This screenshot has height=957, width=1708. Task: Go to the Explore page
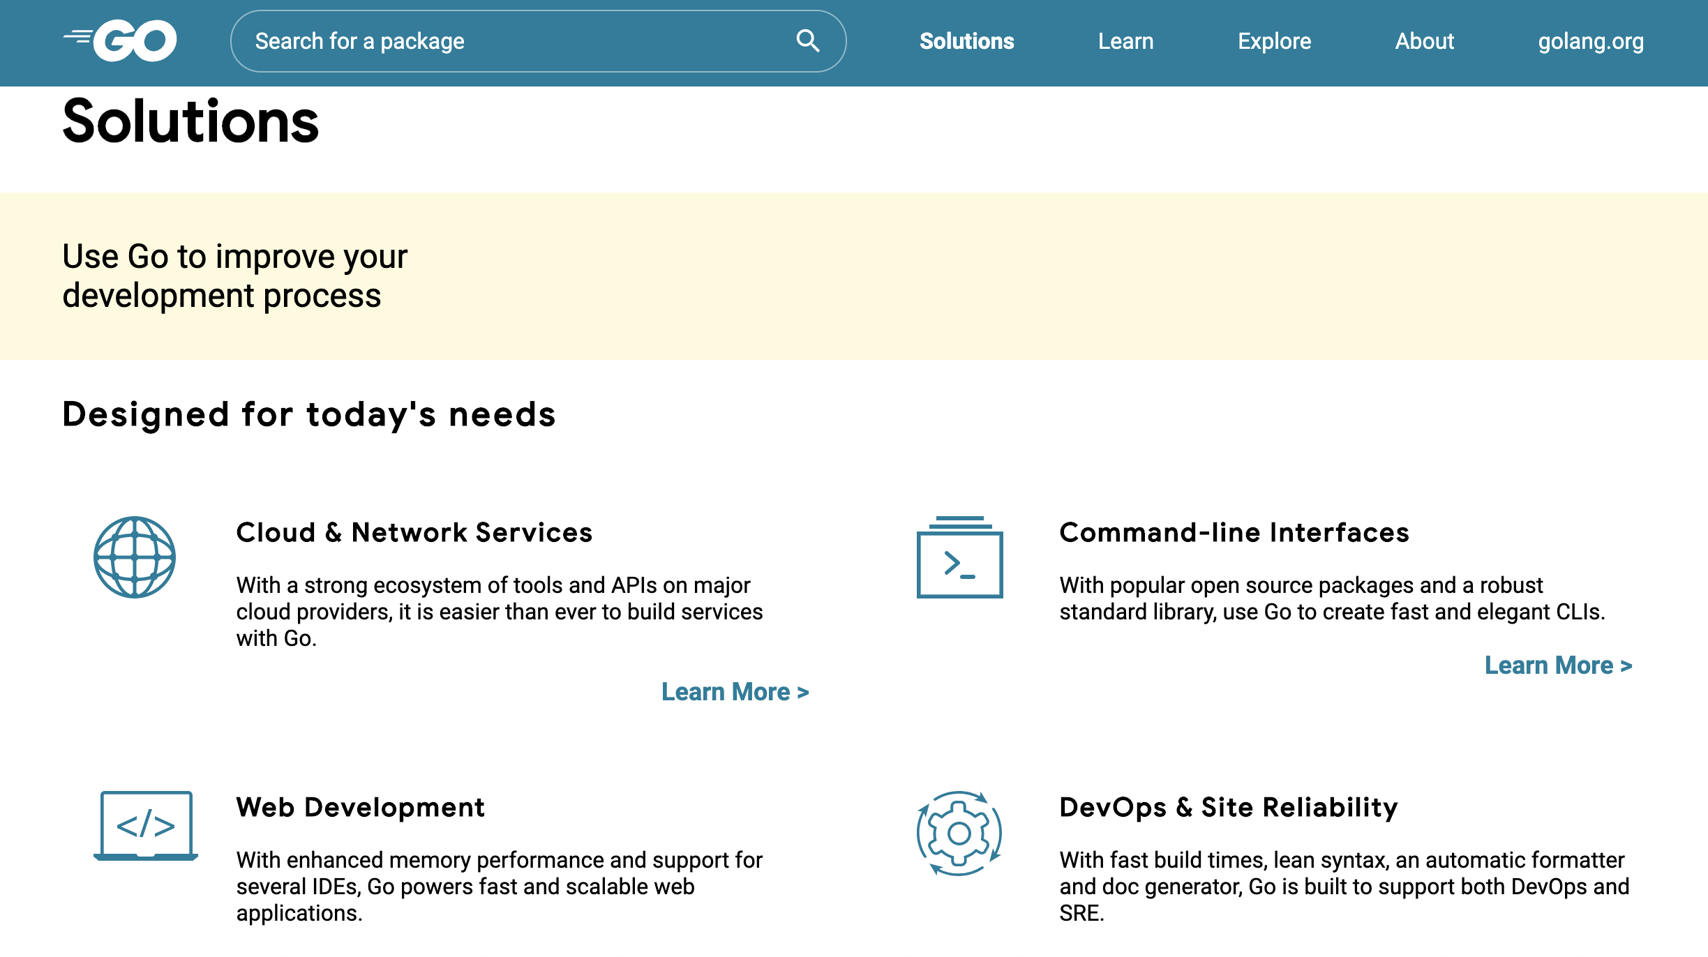point(1274,41)
